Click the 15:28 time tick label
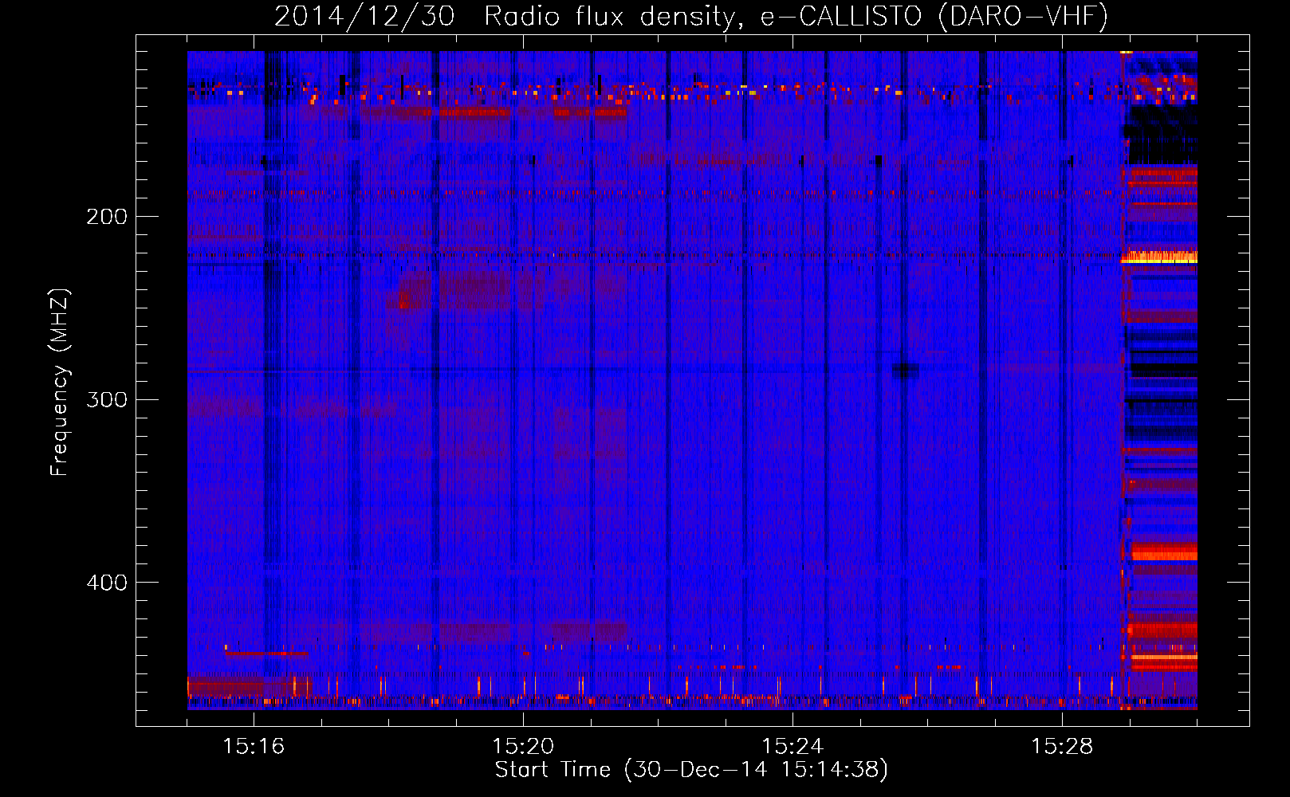1290x797 pixels. [x=1062, y=746]
